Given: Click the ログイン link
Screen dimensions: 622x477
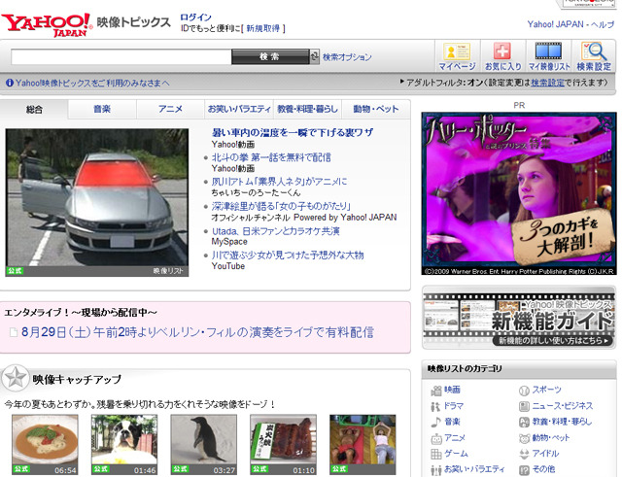Looking at the screenshot, I should 195,17.
